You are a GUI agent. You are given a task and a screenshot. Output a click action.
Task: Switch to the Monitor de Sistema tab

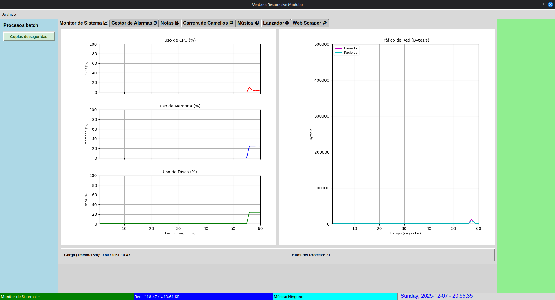[x=83, y=23]
